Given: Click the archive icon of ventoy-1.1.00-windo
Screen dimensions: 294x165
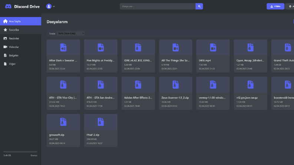Looking at the screenshot, I should point(213,85).
